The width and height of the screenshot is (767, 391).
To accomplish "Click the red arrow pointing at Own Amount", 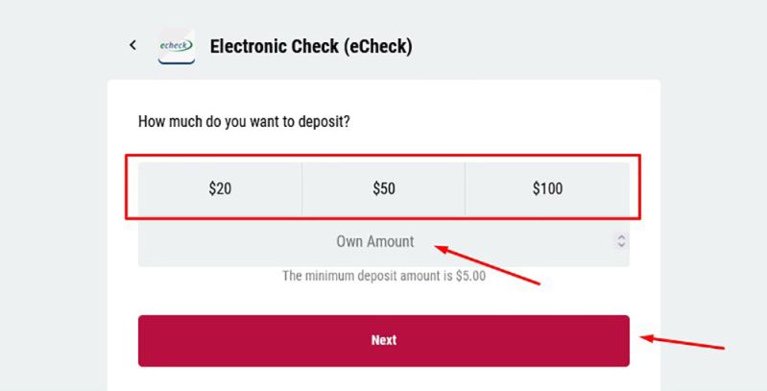I will 488,265.
